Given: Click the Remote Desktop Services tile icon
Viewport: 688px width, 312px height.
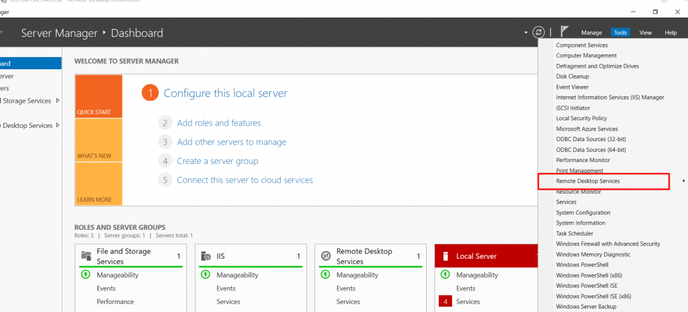Looking at the screenshot, I should point(326,256).
